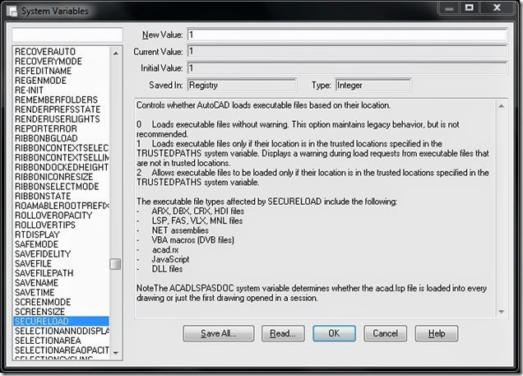Select REFEDITNAME variable
523x376 pixels.
(x=62, y=71)
